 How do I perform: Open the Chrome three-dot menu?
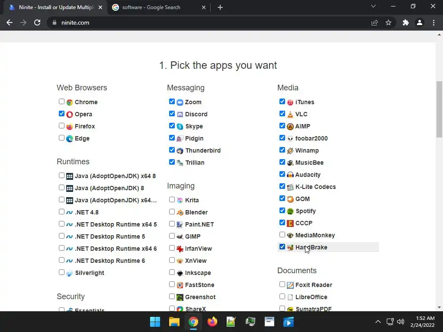[433, 22]
